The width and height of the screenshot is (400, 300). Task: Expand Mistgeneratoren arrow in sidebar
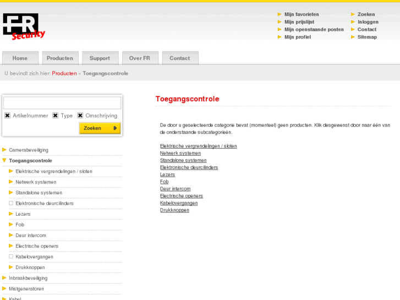(x=4, y=288)
